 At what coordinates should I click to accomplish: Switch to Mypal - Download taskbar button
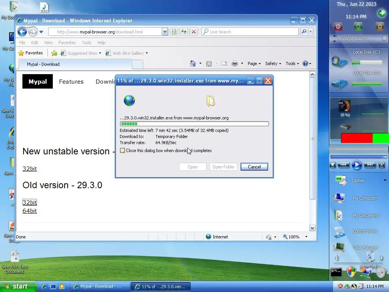point(100,287)
